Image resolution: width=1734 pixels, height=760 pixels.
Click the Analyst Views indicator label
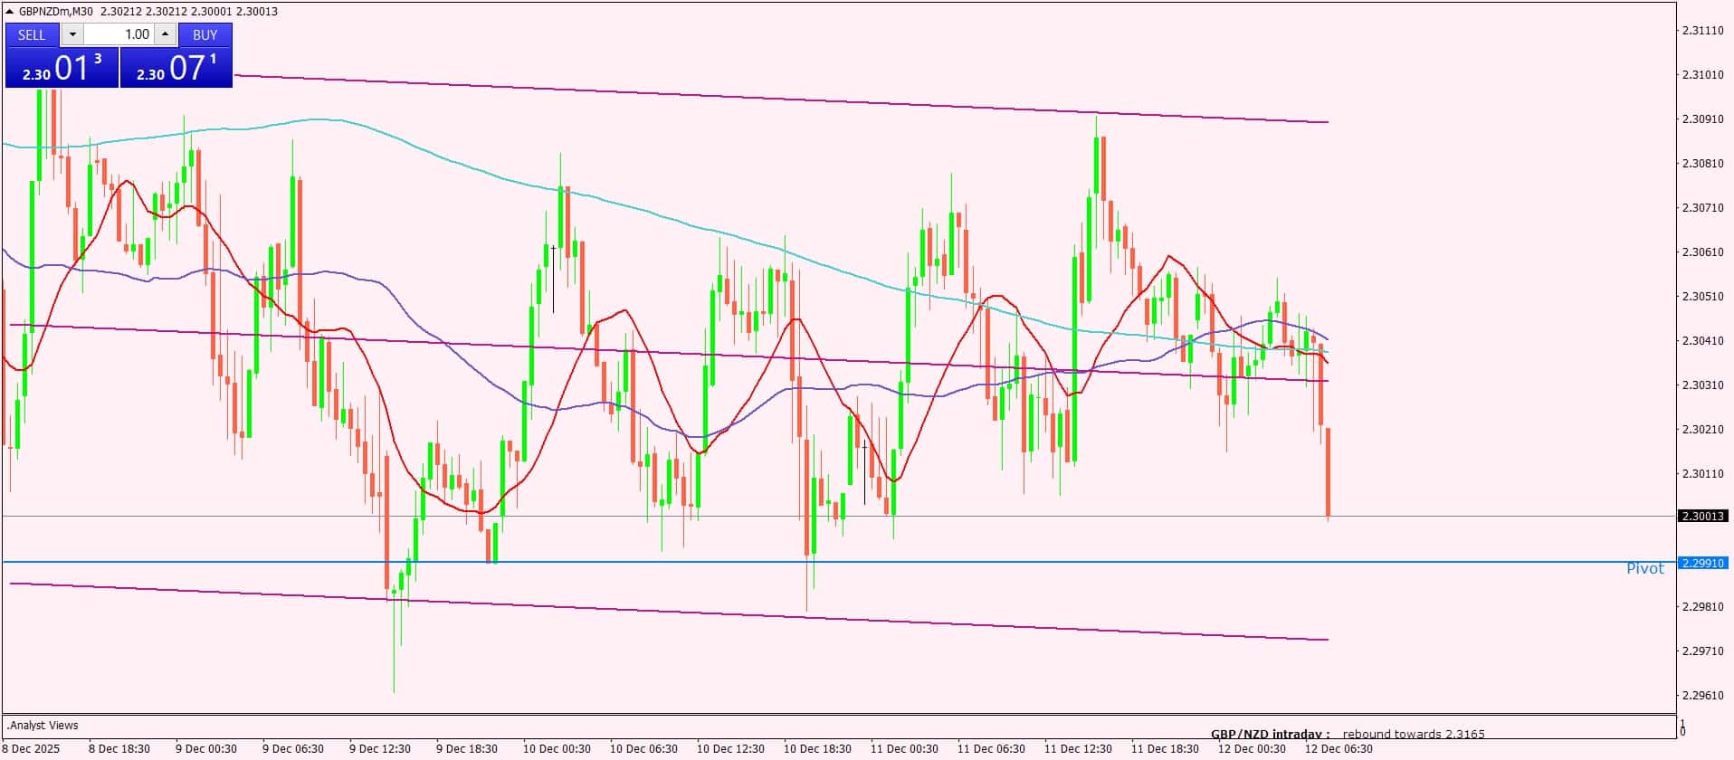[x=43, y=725]
